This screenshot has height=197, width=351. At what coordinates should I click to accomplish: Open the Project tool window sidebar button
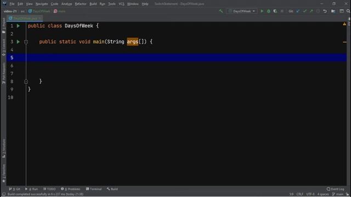click(4, 26)
